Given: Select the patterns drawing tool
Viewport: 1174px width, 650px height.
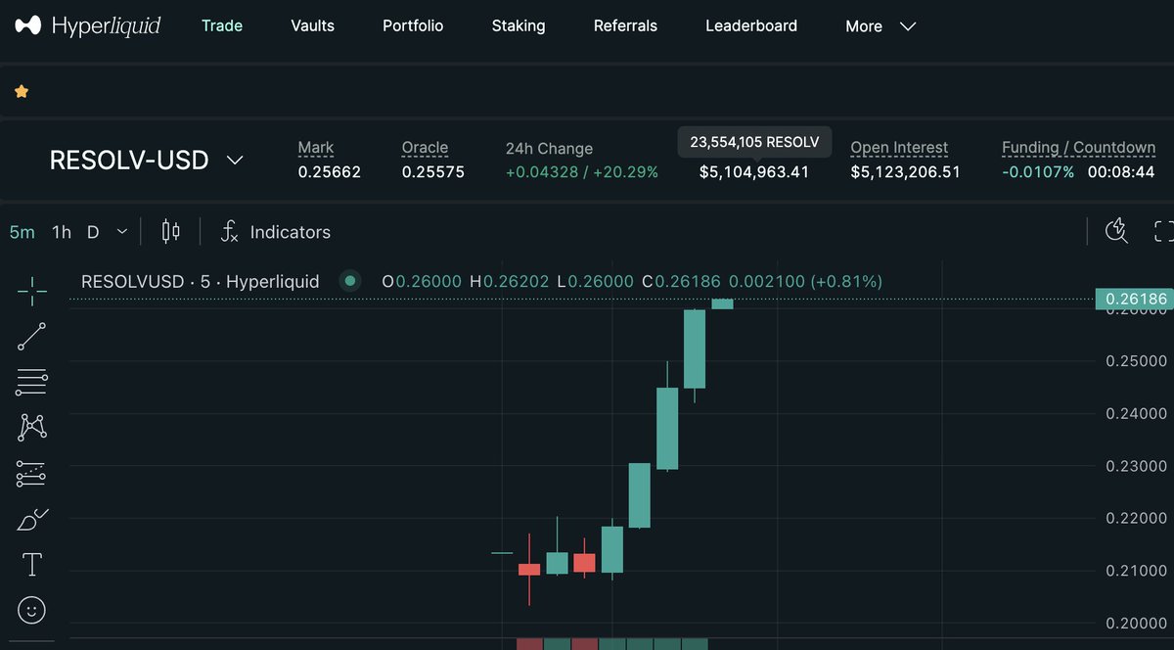Looking at the screenshot, I should click(x=31, y=427).
